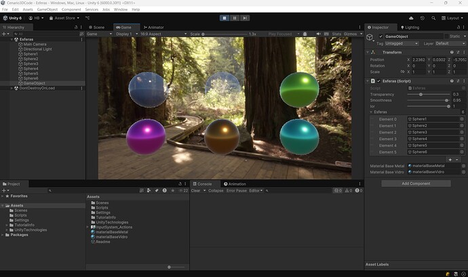
Task: Add an element with the plus button under Esferas list
Action: click(450, 160)
